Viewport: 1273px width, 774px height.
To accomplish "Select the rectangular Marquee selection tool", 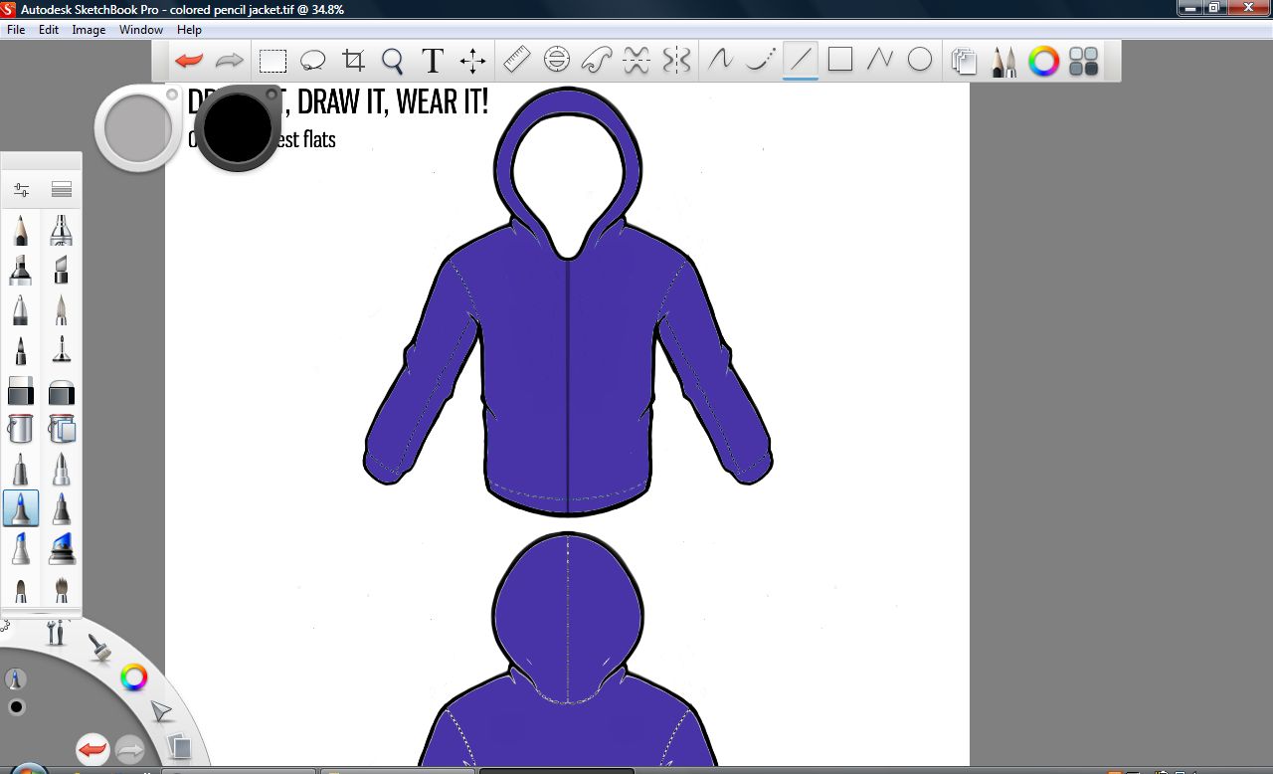I will tap(273, 62).
